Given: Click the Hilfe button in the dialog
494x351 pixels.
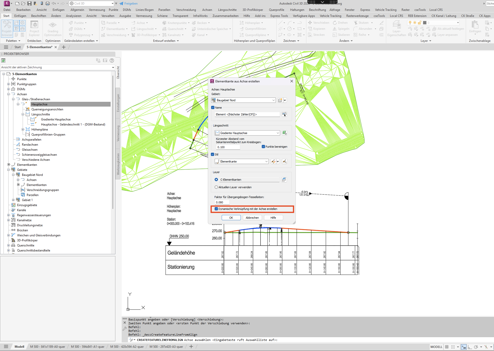Looking at the screenshot, I should [x=273, y=218].
